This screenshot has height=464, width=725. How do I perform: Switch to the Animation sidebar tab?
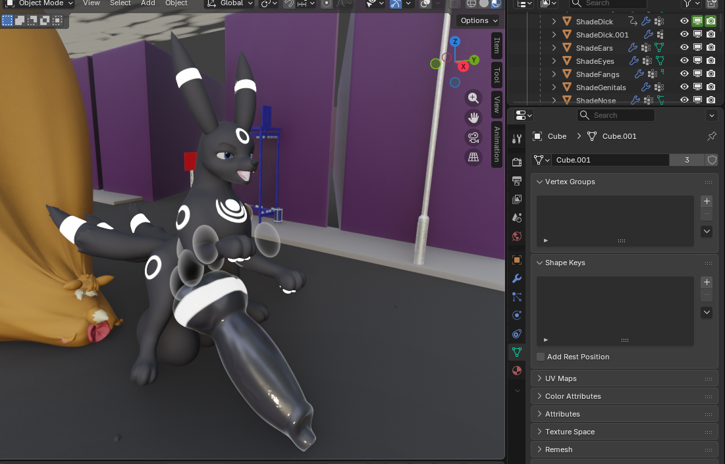(x=497, y=144)
